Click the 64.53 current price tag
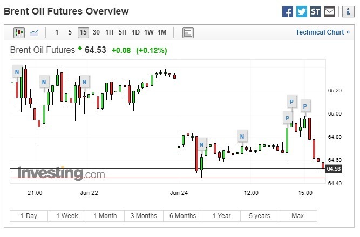Image resolution: width=360 pixels, height=237 pixels. click(334, 169)
